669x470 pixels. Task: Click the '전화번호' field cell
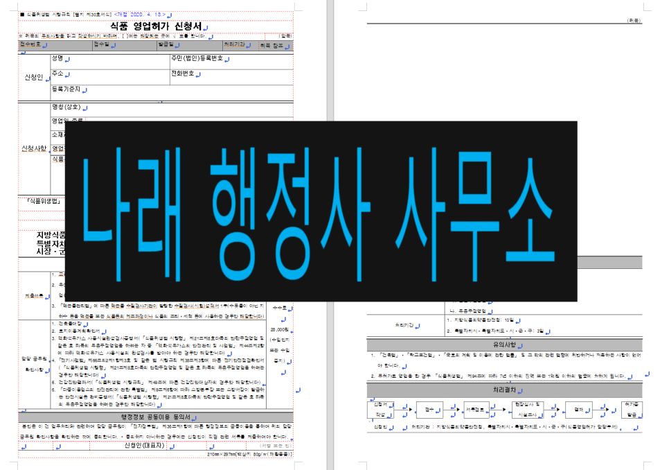[232, 77]
